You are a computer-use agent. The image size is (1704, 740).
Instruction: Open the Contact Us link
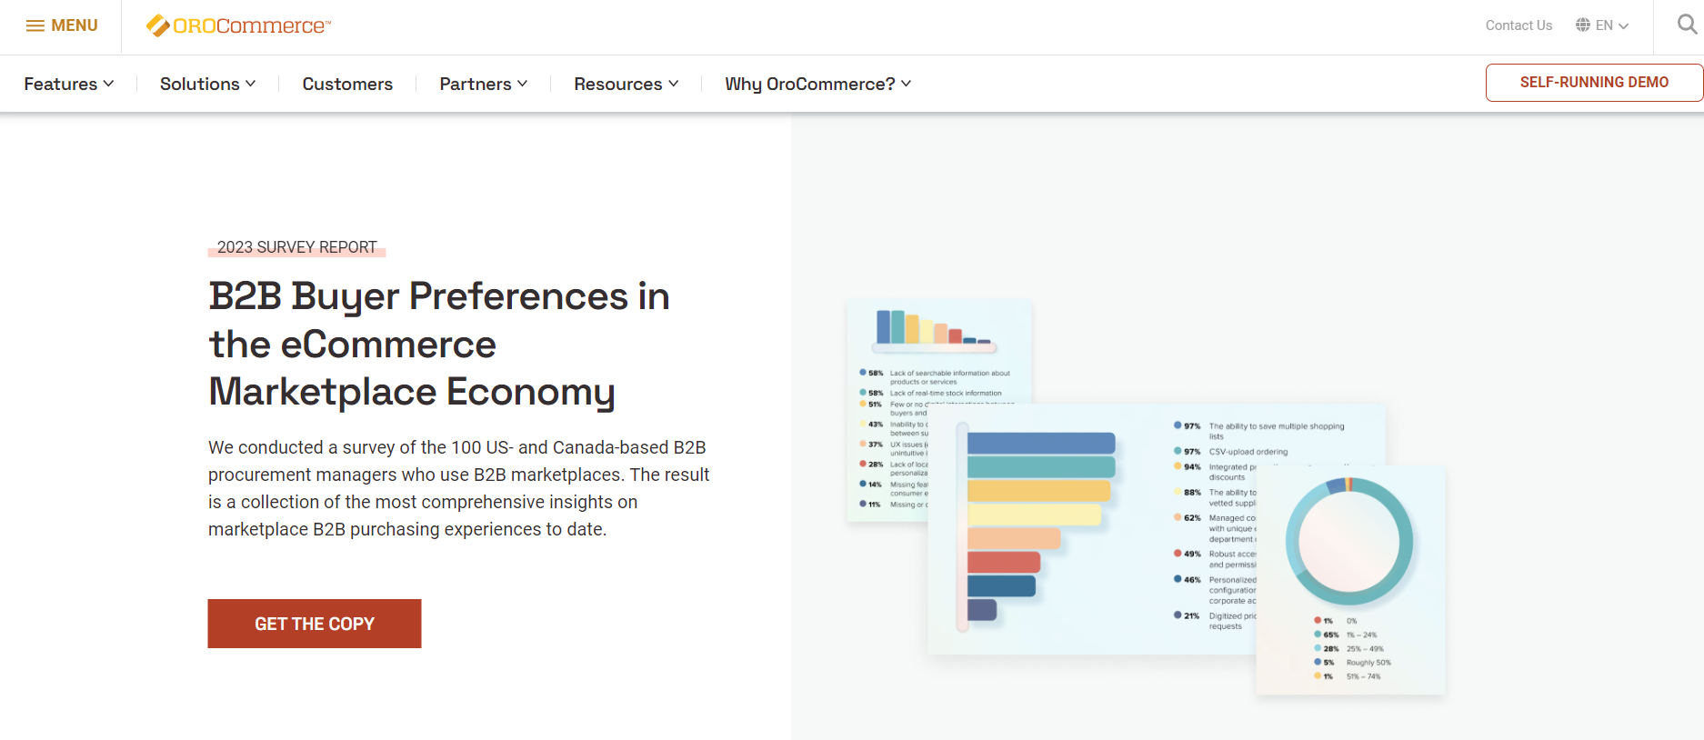click(1519, 25)
